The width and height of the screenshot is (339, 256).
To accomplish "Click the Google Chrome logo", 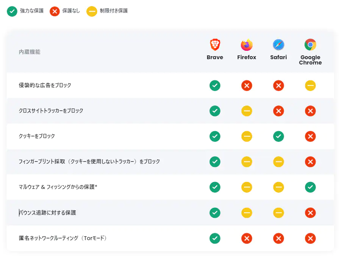I will tap(310, 45).
